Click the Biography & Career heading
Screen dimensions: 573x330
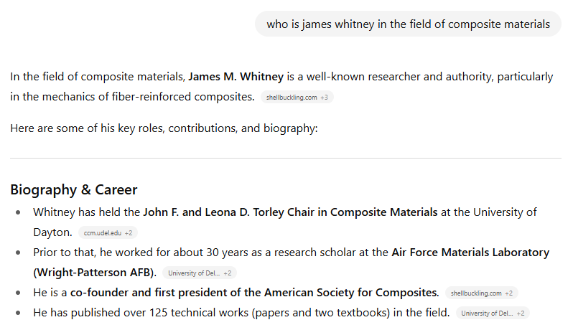(x=73, y=190)
